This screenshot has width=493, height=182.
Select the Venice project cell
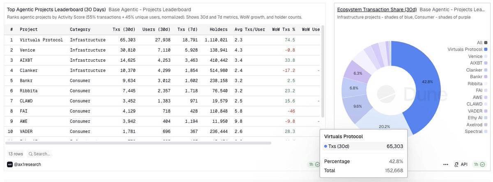[27, 50]
